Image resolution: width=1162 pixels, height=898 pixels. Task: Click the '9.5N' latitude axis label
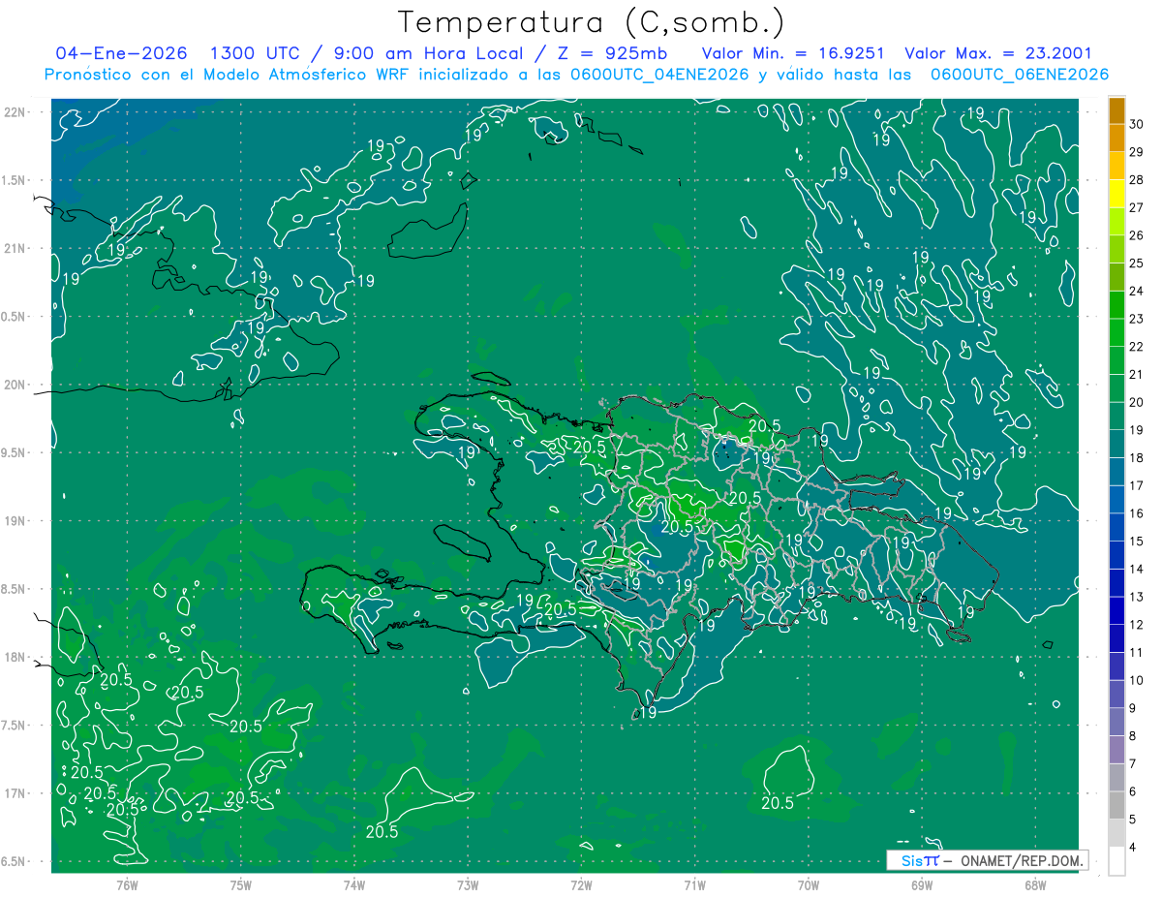tap(15, 452)
